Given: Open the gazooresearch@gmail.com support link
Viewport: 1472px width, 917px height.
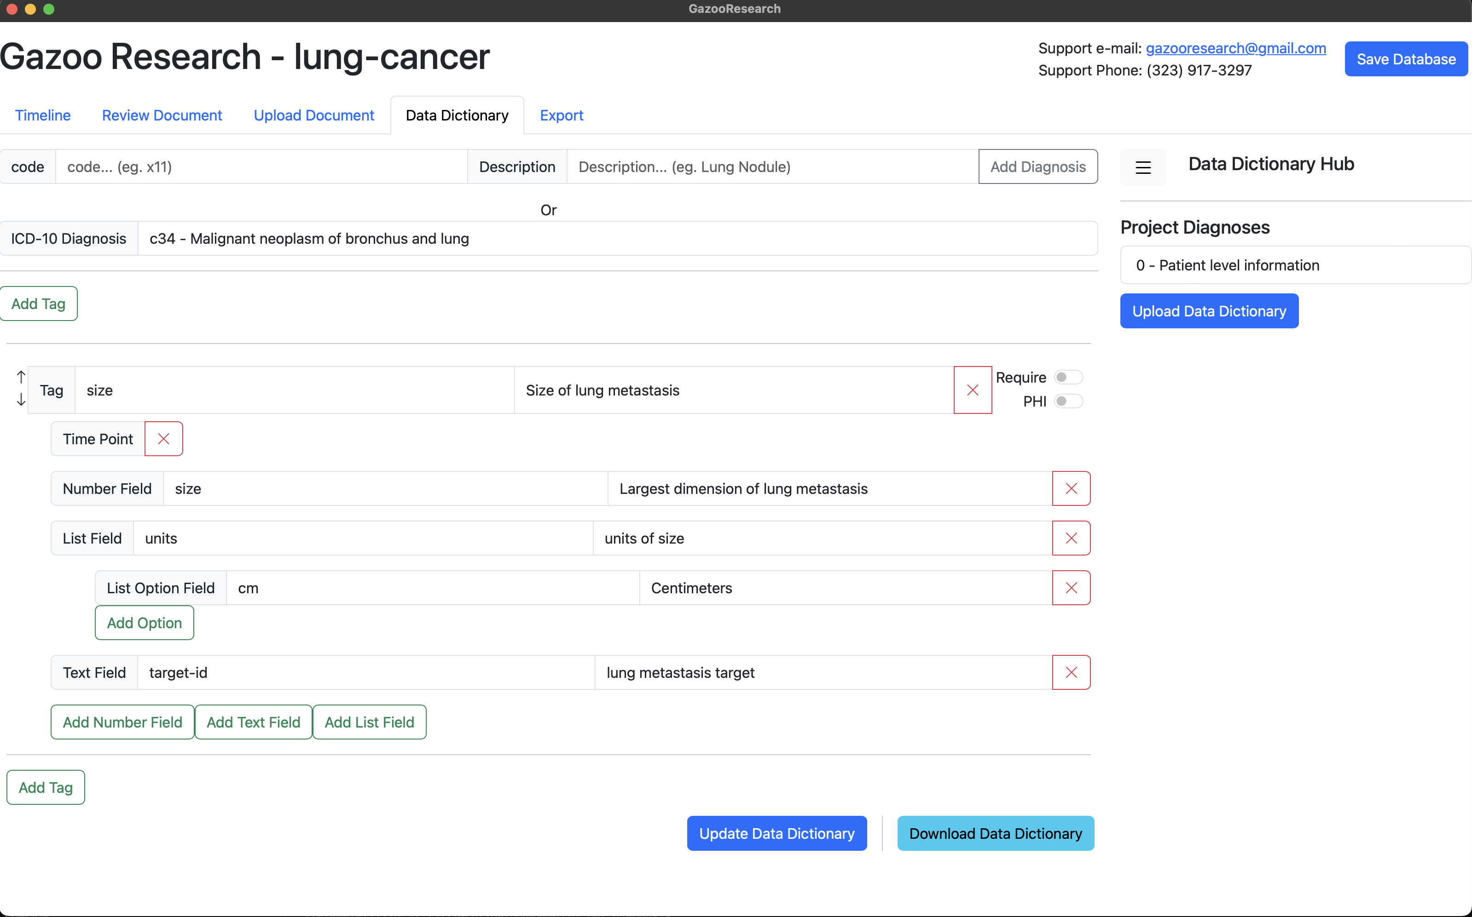Looking at the screenshot, I should coord(1235,48).
